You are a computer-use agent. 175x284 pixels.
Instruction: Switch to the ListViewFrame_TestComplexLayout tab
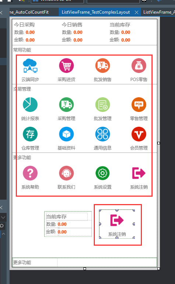(x=96, y=12)
